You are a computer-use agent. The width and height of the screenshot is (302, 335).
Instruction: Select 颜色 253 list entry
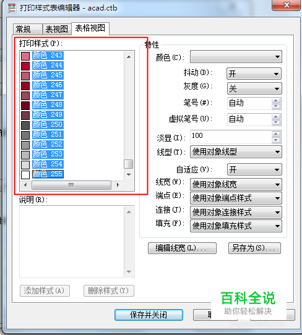48,155
